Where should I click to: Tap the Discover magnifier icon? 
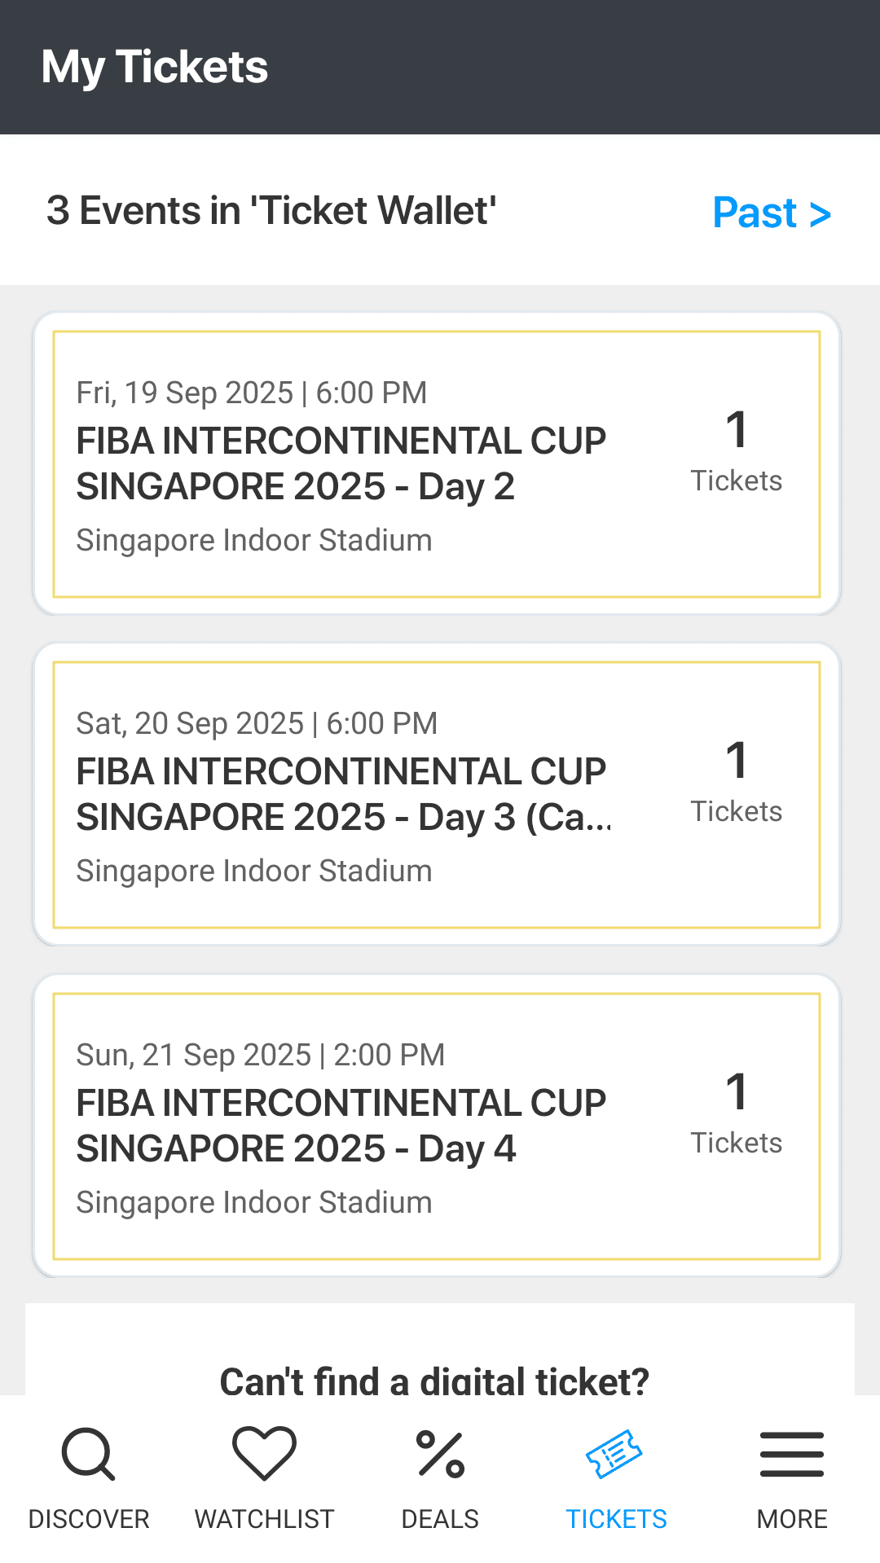click(88, 1454)
